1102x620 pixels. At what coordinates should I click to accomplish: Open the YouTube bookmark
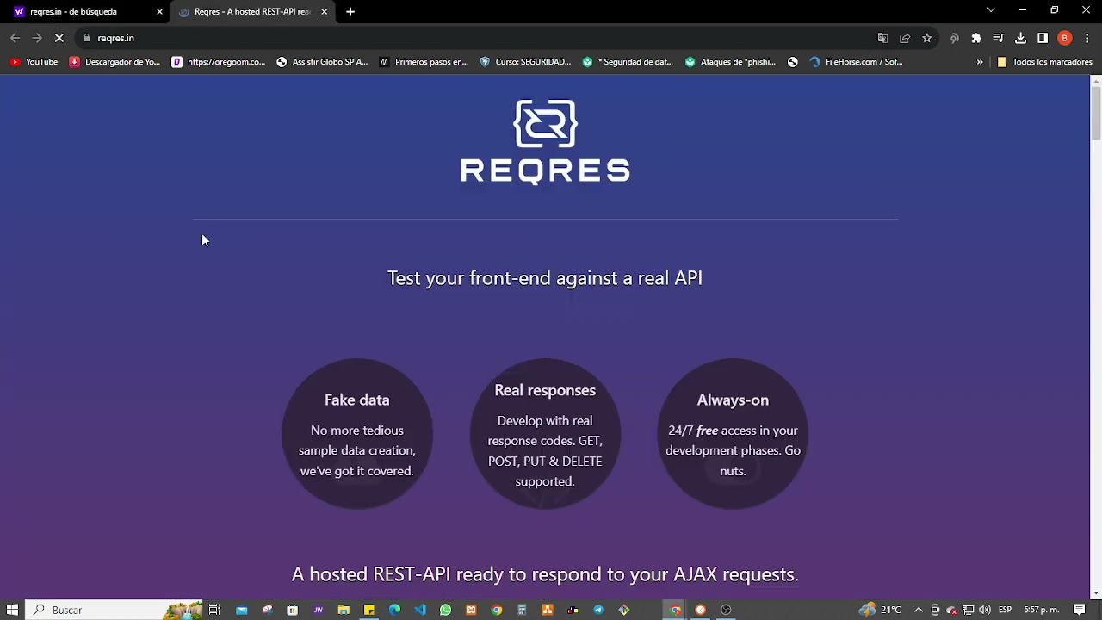point(34,62)
